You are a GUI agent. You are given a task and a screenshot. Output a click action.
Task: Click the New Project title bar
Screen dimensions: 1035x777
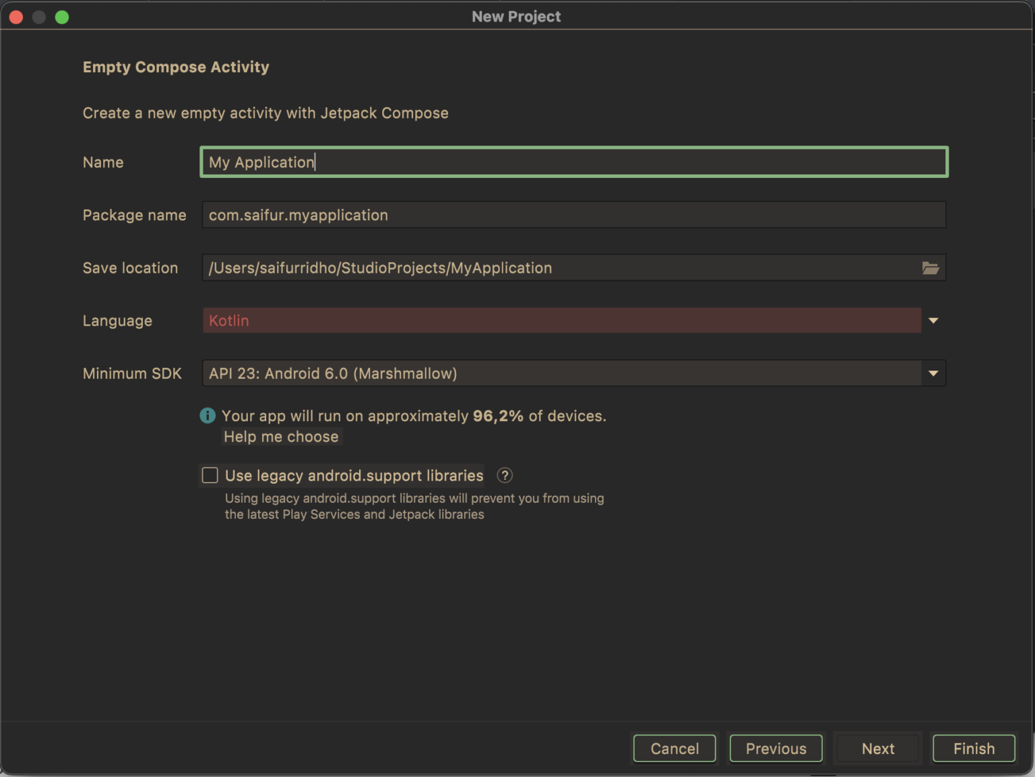(516, 17)
